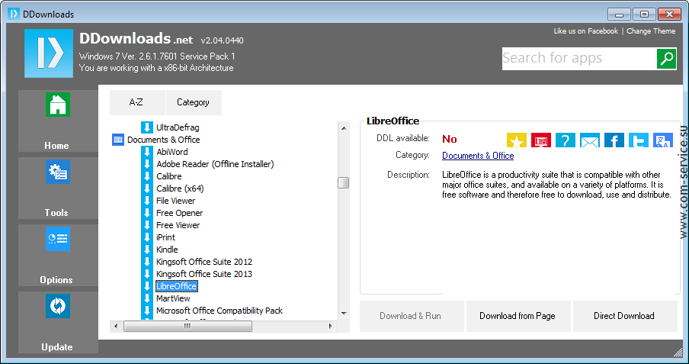Viewport: 689px width, 364px height.
Task: Switch to the A-Z tab
Action: [x=137, y=102]
